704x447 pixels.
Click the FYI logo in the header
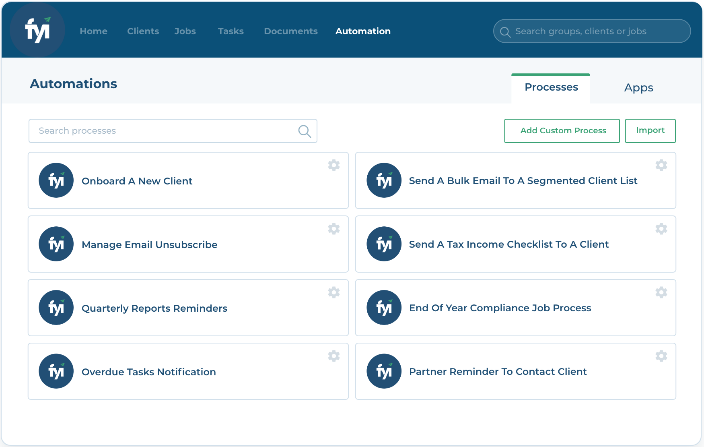[x=37, y=30]
